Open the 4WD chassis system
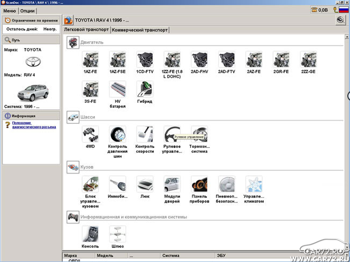The height and width of the screenshot is (262, 350). (x=90, y=134)
